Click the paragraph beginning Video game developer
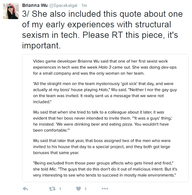The image size is (192, 195). [105, 67]
